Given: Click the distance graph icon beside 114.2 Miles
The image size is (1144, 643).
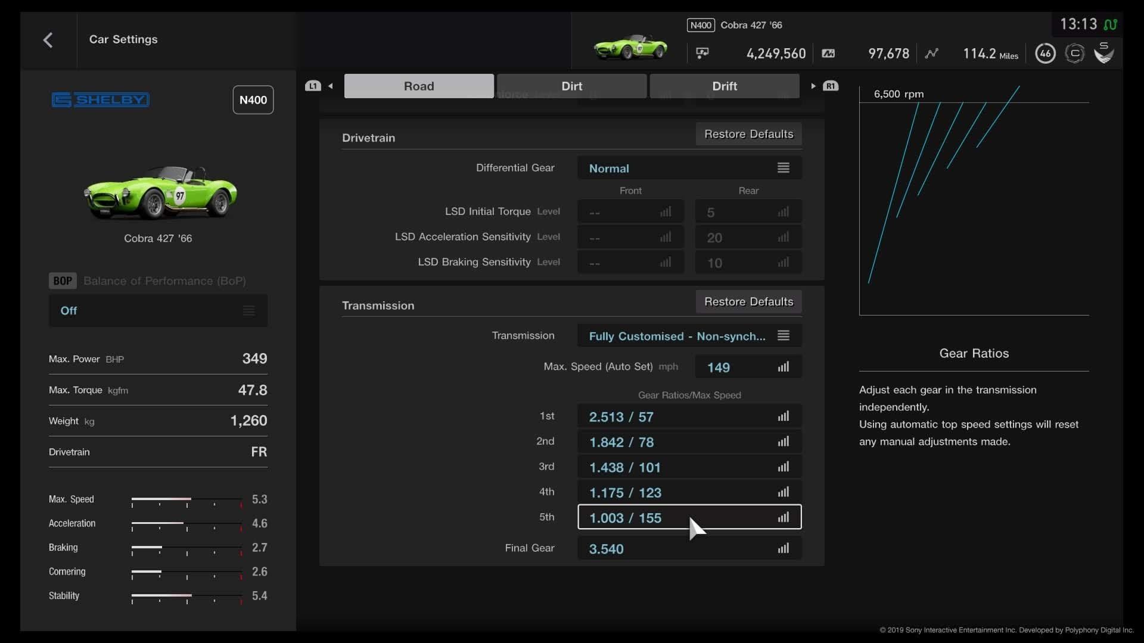Looking at the screenshot, I should pos(931,54).
